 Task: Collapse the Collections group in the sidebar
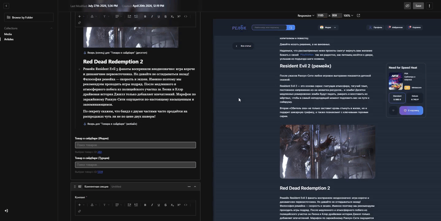(51, 28)
